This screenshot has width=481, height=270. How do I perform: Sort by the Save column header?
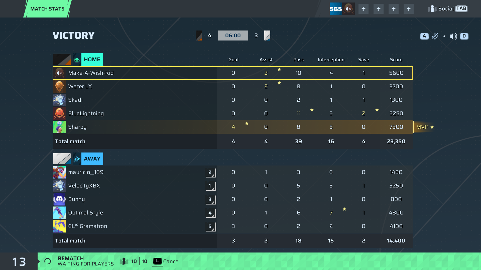(364, 60)
